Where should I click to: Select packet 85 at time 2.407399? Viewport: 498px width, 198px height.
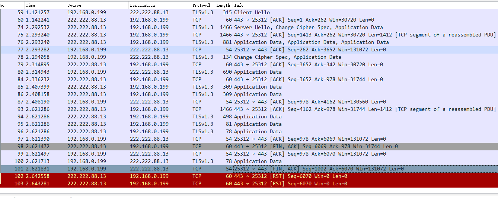(x=249, y=87)
